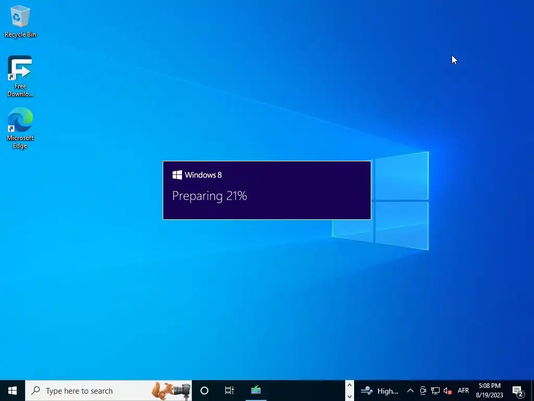Click the taskbar toolbar down arrow

pos(349,396)
